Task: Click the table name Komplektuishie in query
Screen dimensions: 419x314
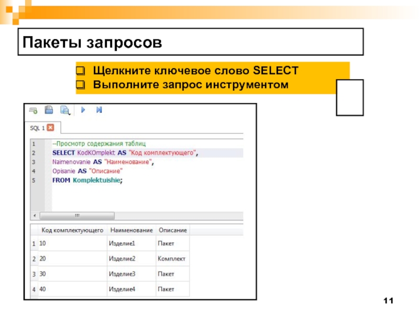Action: (97, 180)
